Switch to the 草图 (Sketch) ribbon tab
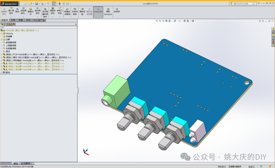The image size is (275, 168). click(x=21, y=20)
